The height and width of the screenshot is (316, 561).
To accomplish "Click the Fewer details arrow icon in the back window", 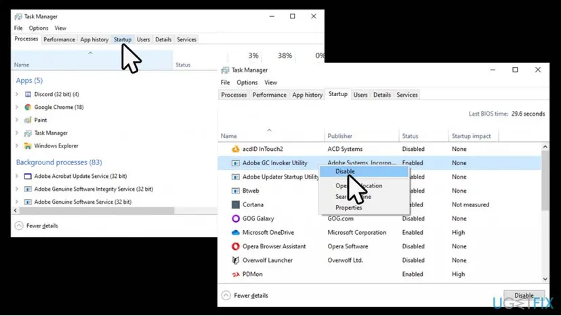I will 19,226.
